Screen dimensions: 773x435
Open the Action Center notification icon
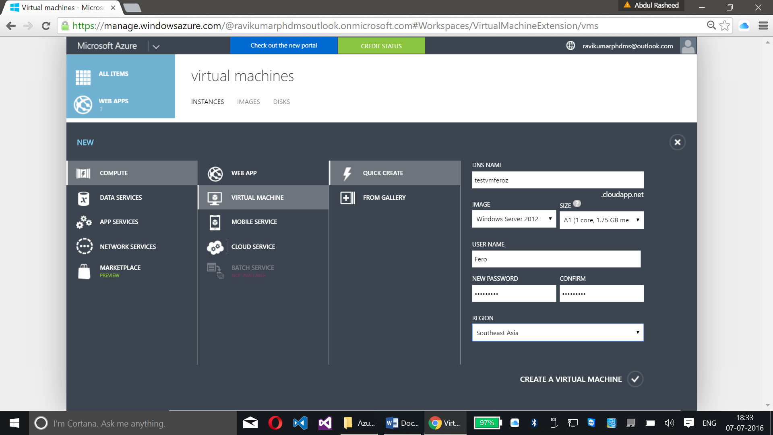click(688, 423)
